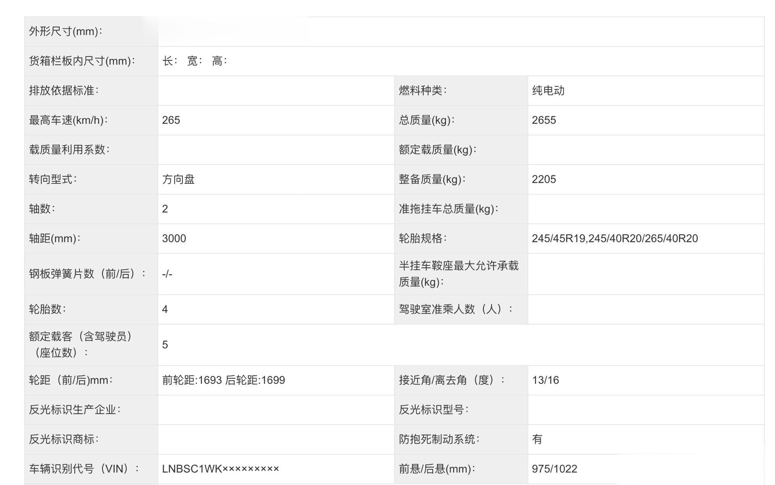Screen dimensions: 775x485
Task: Click the approach/departure angle value 13/16
Action: 545,380
